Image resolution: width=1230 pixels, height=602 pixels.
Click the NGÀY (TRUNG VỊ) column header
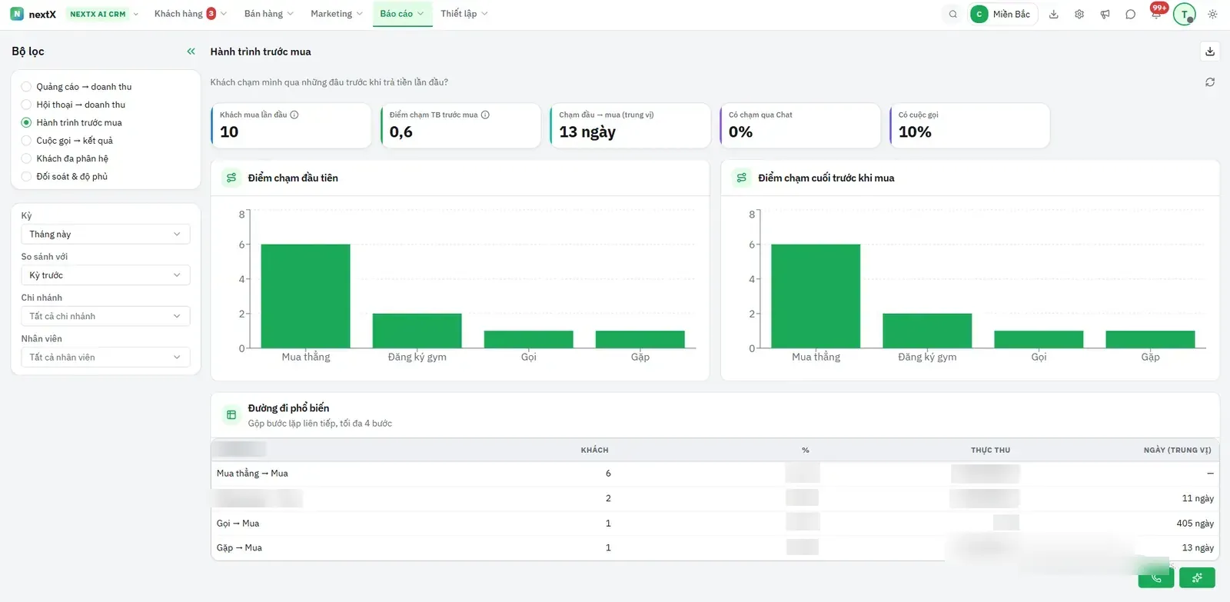coord(1177,451)
